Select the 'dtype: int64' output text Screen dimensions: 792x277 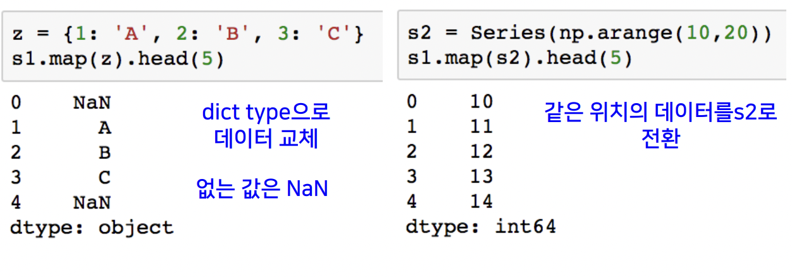pyautogui.click(x=481, y=227)
